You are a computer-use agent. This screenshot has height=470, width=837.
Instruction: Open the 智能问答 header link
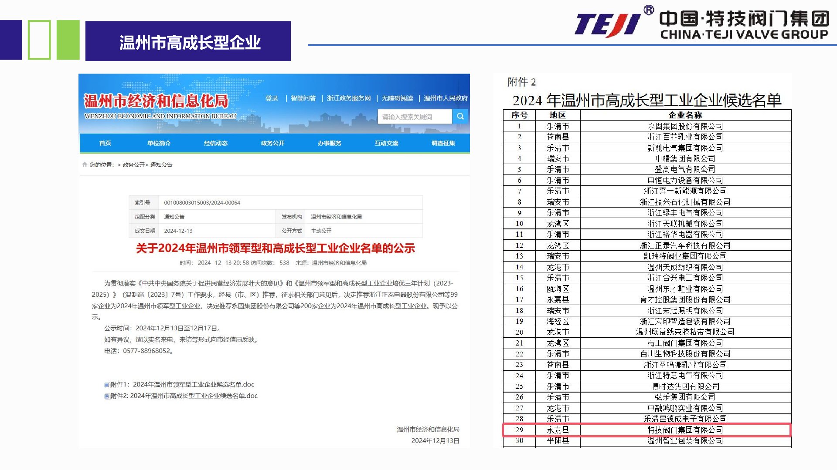point(303,98)
